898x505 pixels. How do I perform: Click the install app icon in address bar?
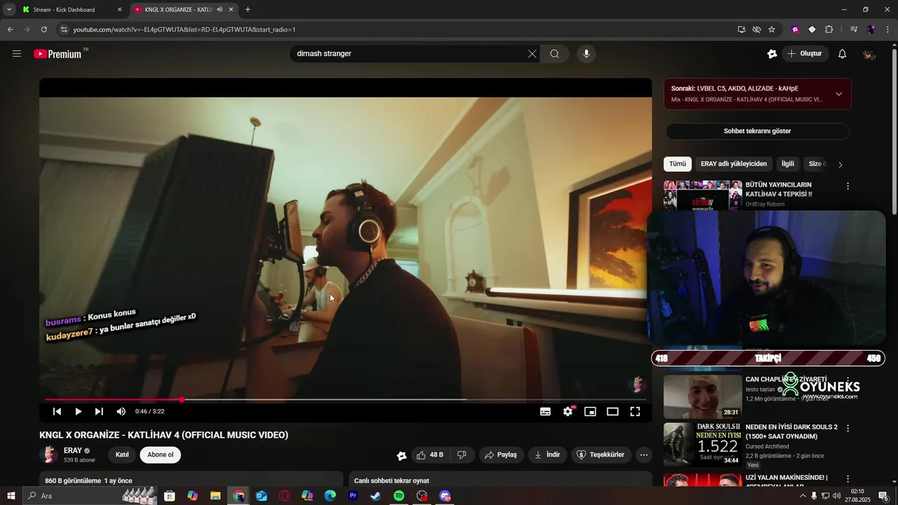742,29
